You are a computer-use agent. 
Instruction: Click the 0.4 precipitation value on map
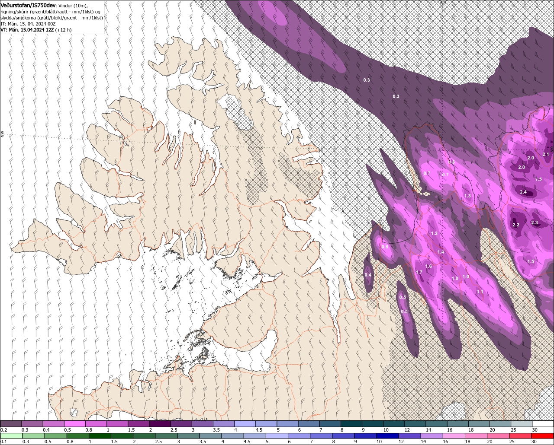coord(368,275)
